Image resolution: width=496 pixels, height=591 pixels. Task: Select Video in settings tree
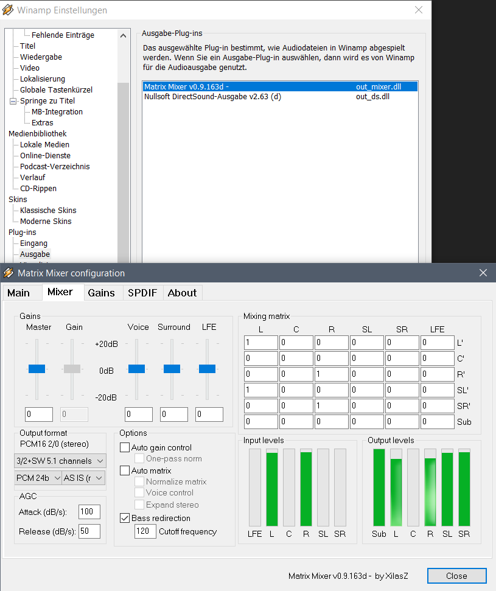30,68
